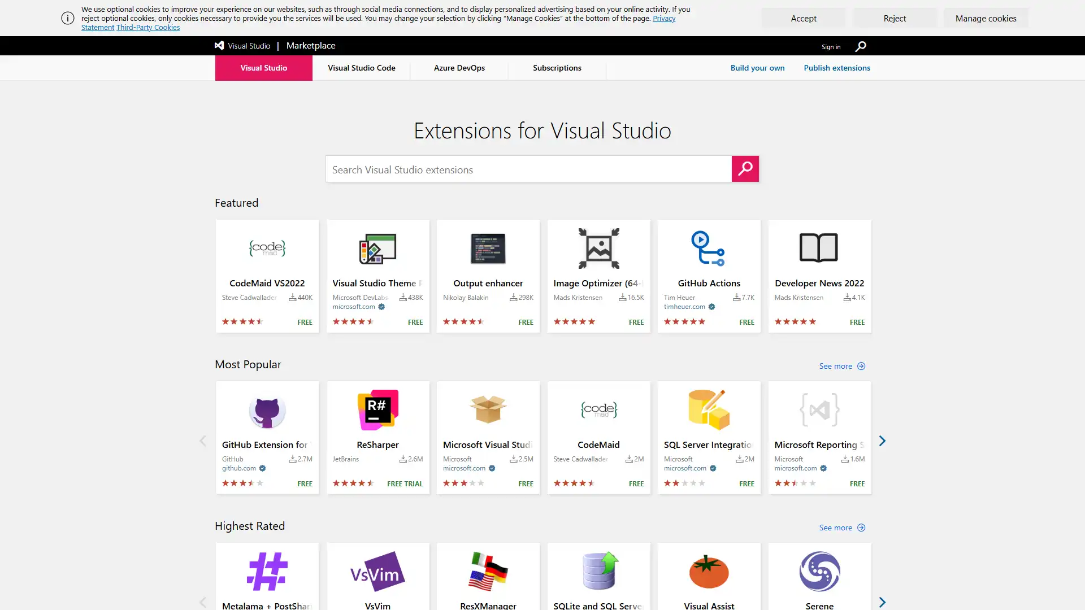
Task: Show previous Most Popular extensions arrow
Action: tap(203, 441)
